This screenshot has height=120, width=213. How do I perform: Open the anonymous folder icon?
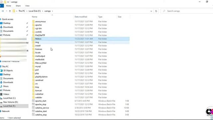click(x=33, y=21)
